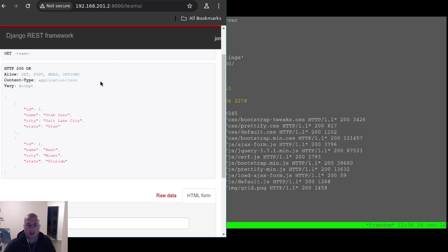
Task: Click the bootstrap.min.css log line in terminal
Action: pyautogui.click(x=294, y=138)
